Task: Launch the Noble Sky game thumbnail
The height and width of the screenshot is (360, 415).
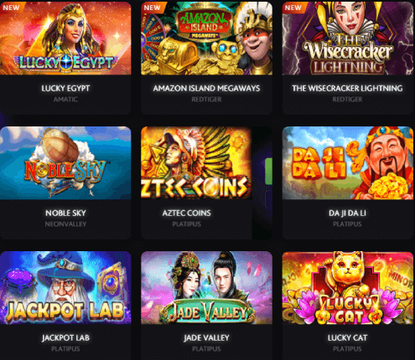Action: click(65, 163)
